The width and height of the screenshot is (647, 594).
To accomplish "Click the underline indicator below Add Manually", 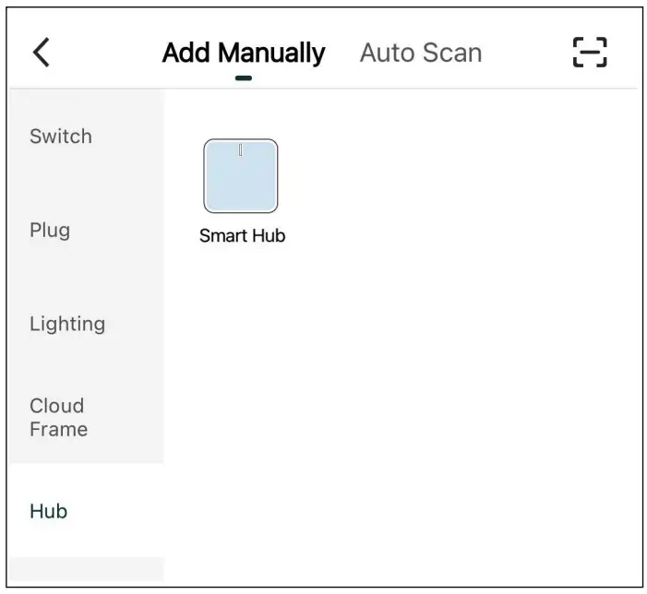I will tap(244, 77).
